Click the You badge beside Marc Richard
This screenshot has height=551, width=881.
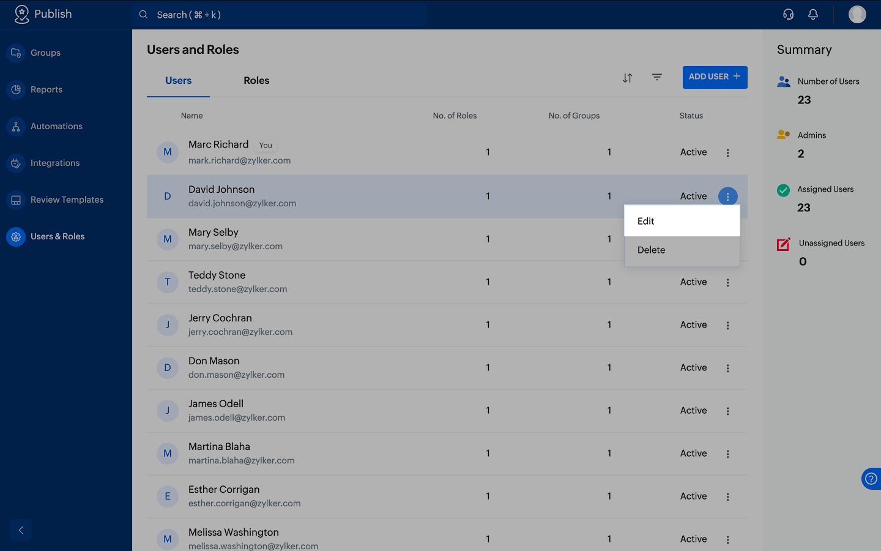click(266, 145)
